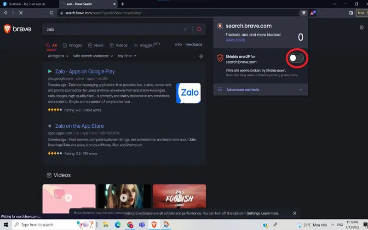Open Microsoft Edge from the taskbar

click(118, 224)
